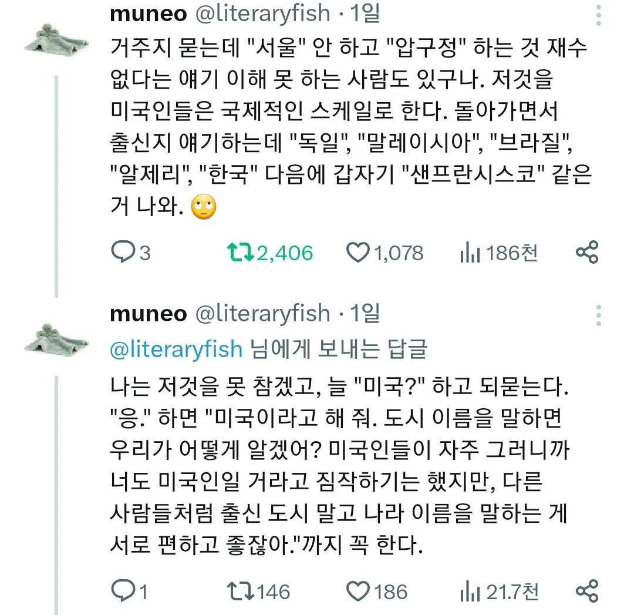Open more options menu of first tweet
Screen dimensions: 634x615
[598, 15]
